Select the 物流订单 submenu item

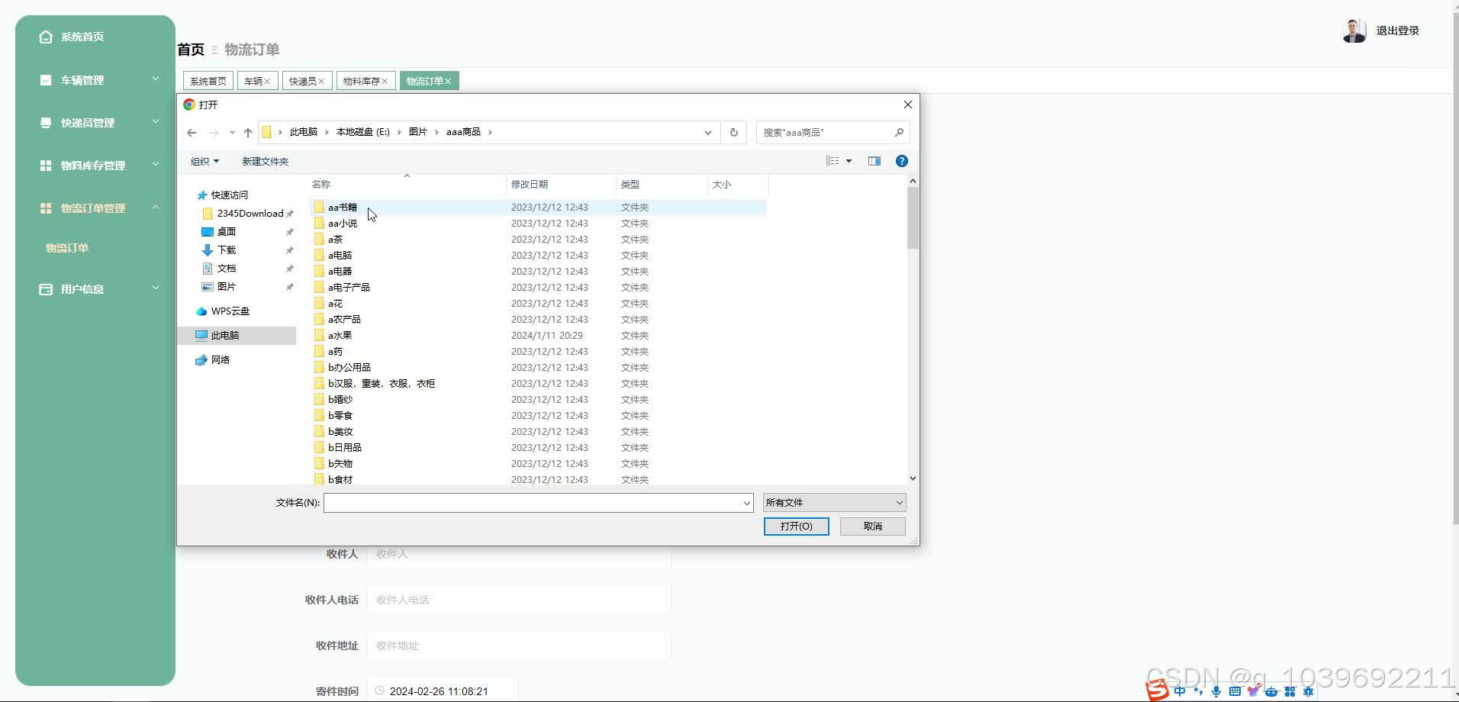[67, 248]
